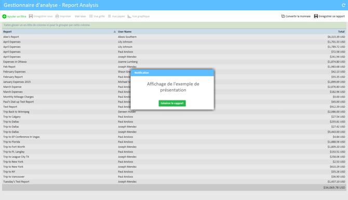Sort by the Total column header
Image resolution: width=348 pixels, height=200 pixels.
tap(341, 32)
